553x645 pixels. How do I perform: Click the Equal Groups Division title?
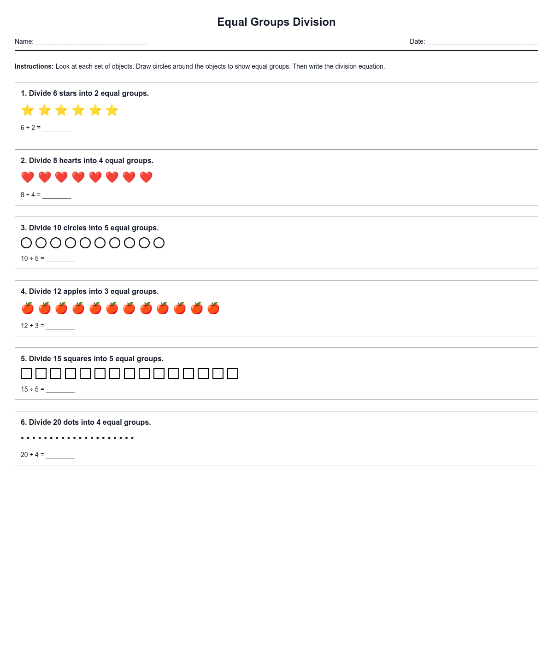[276, 22]
